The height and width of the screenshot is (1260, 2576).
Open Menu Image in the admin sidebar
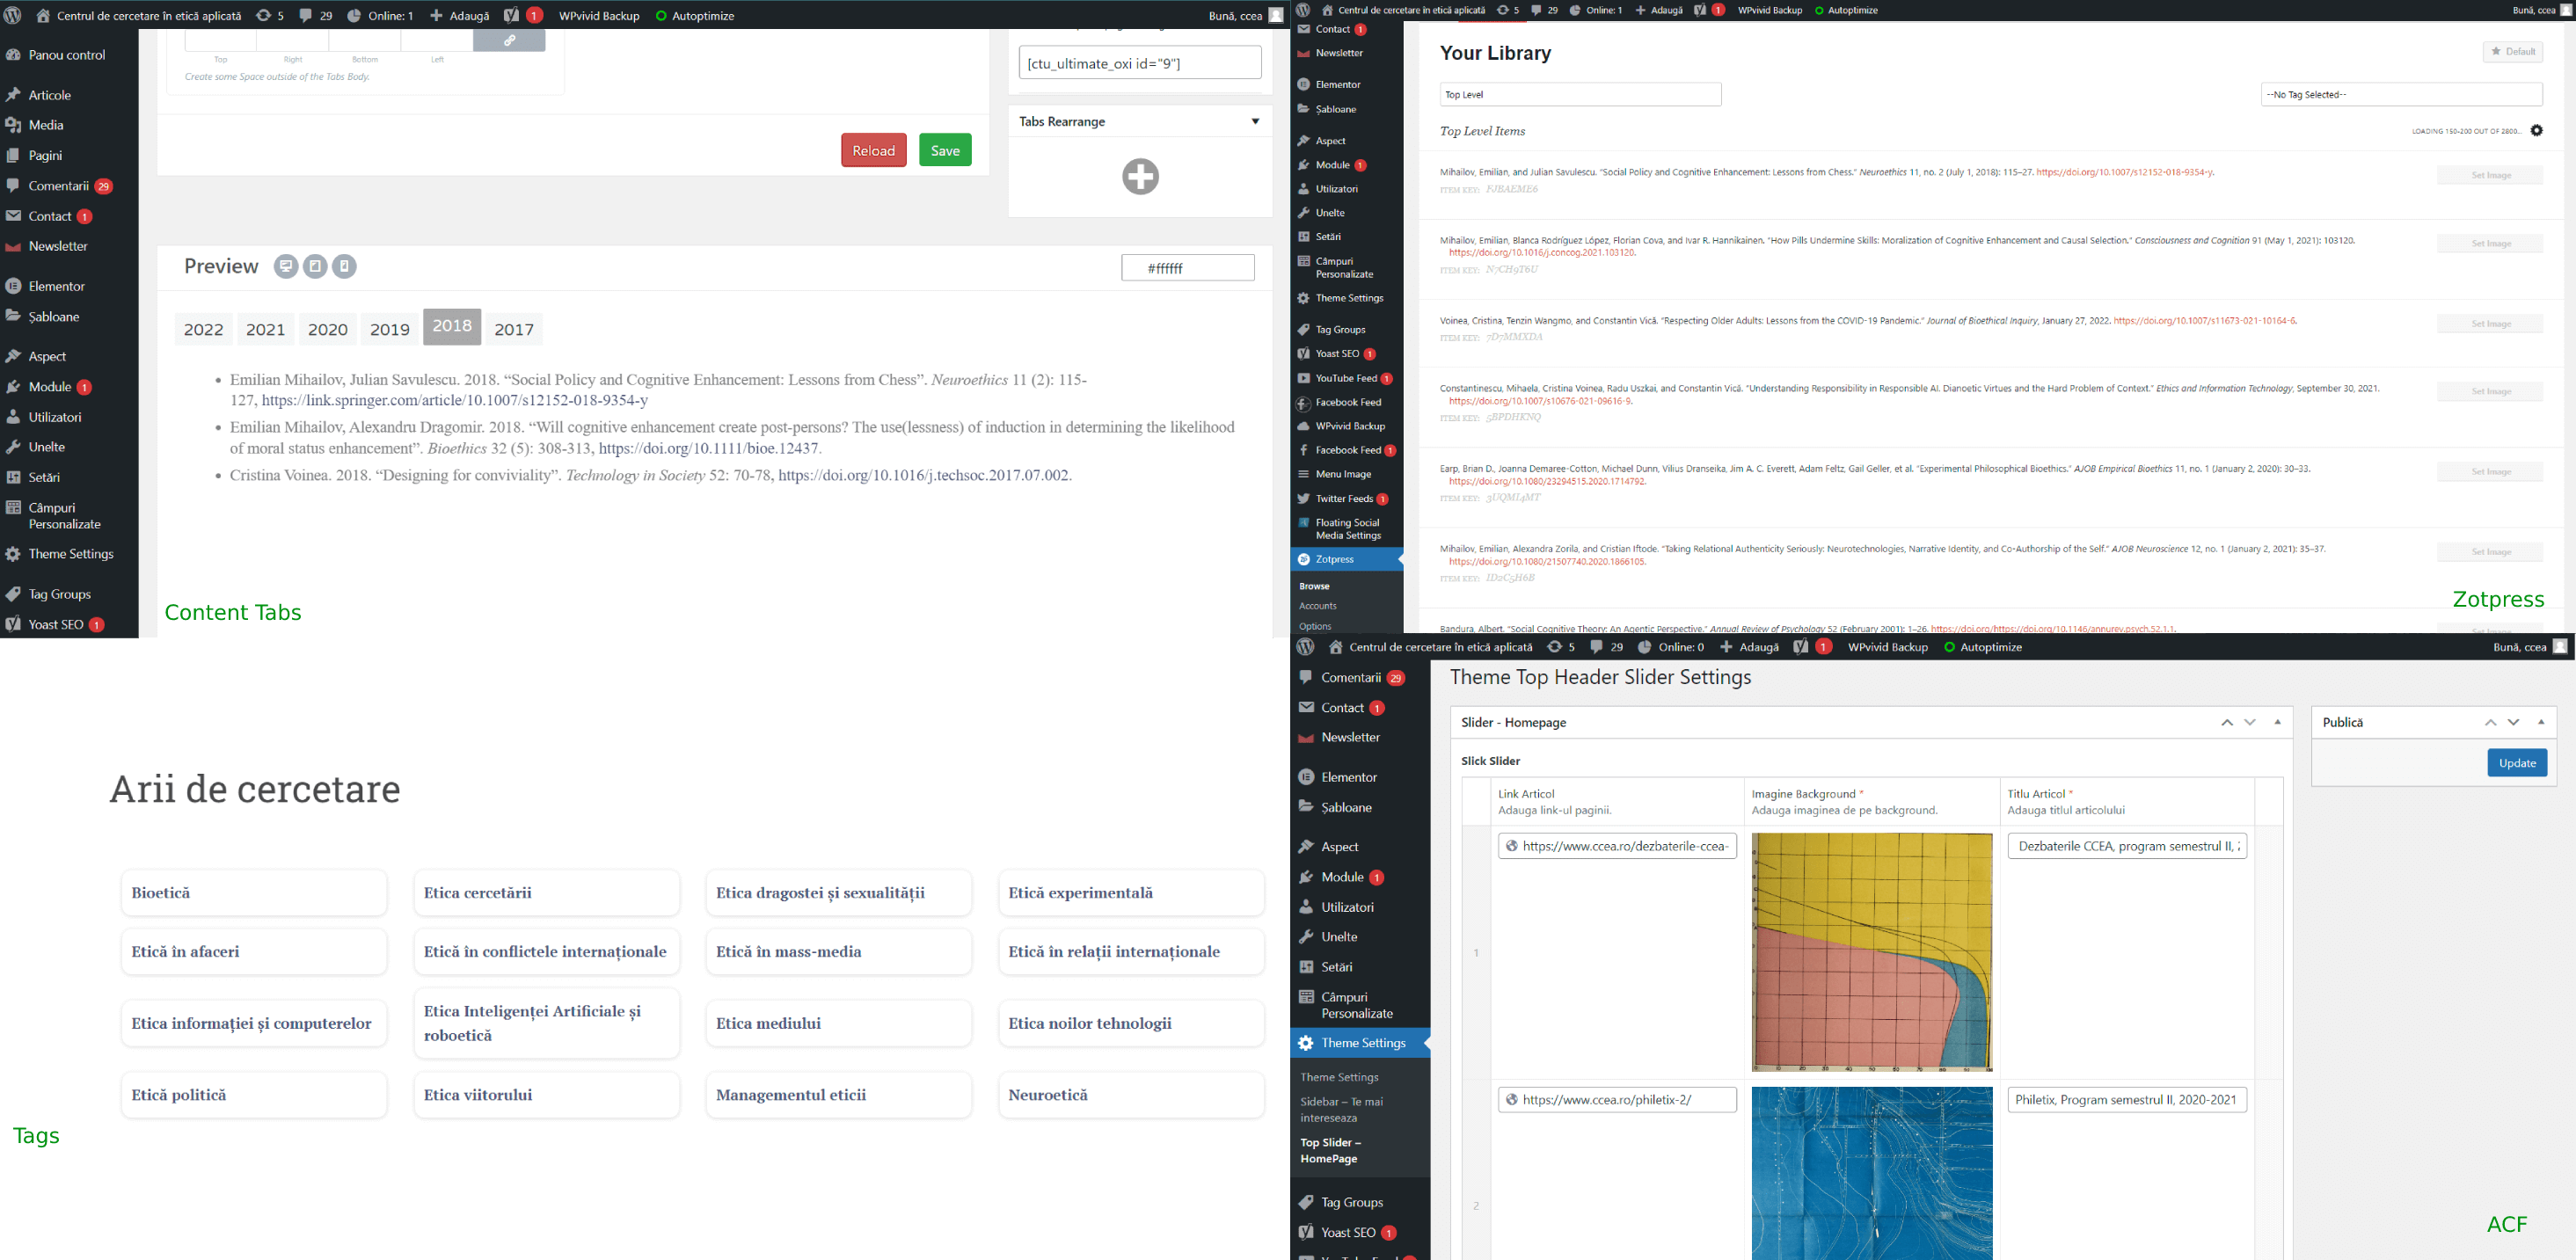pyautogui.click(x=1343, y=474)
